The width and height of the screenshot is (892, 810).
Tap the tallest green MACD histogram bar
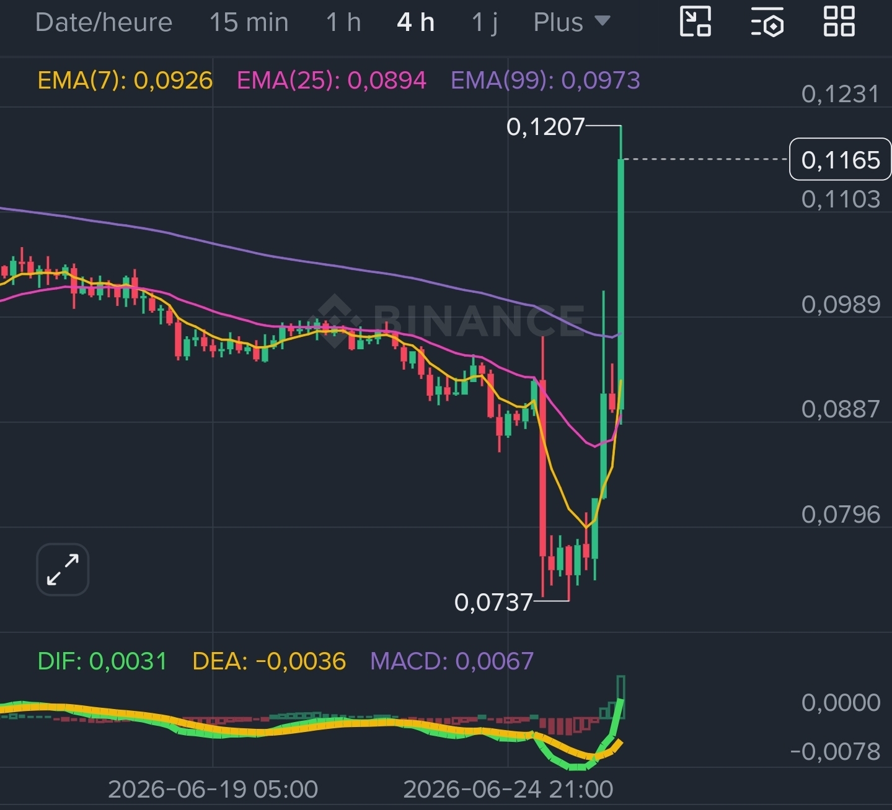click(620, 697)
